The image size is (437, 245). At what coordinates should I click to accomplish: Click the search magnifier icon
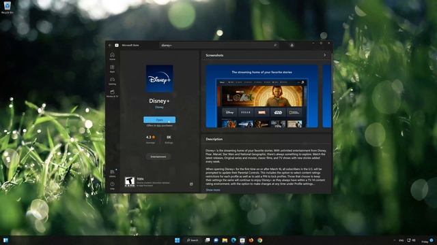pyautogui.click(x=275, y=45)
